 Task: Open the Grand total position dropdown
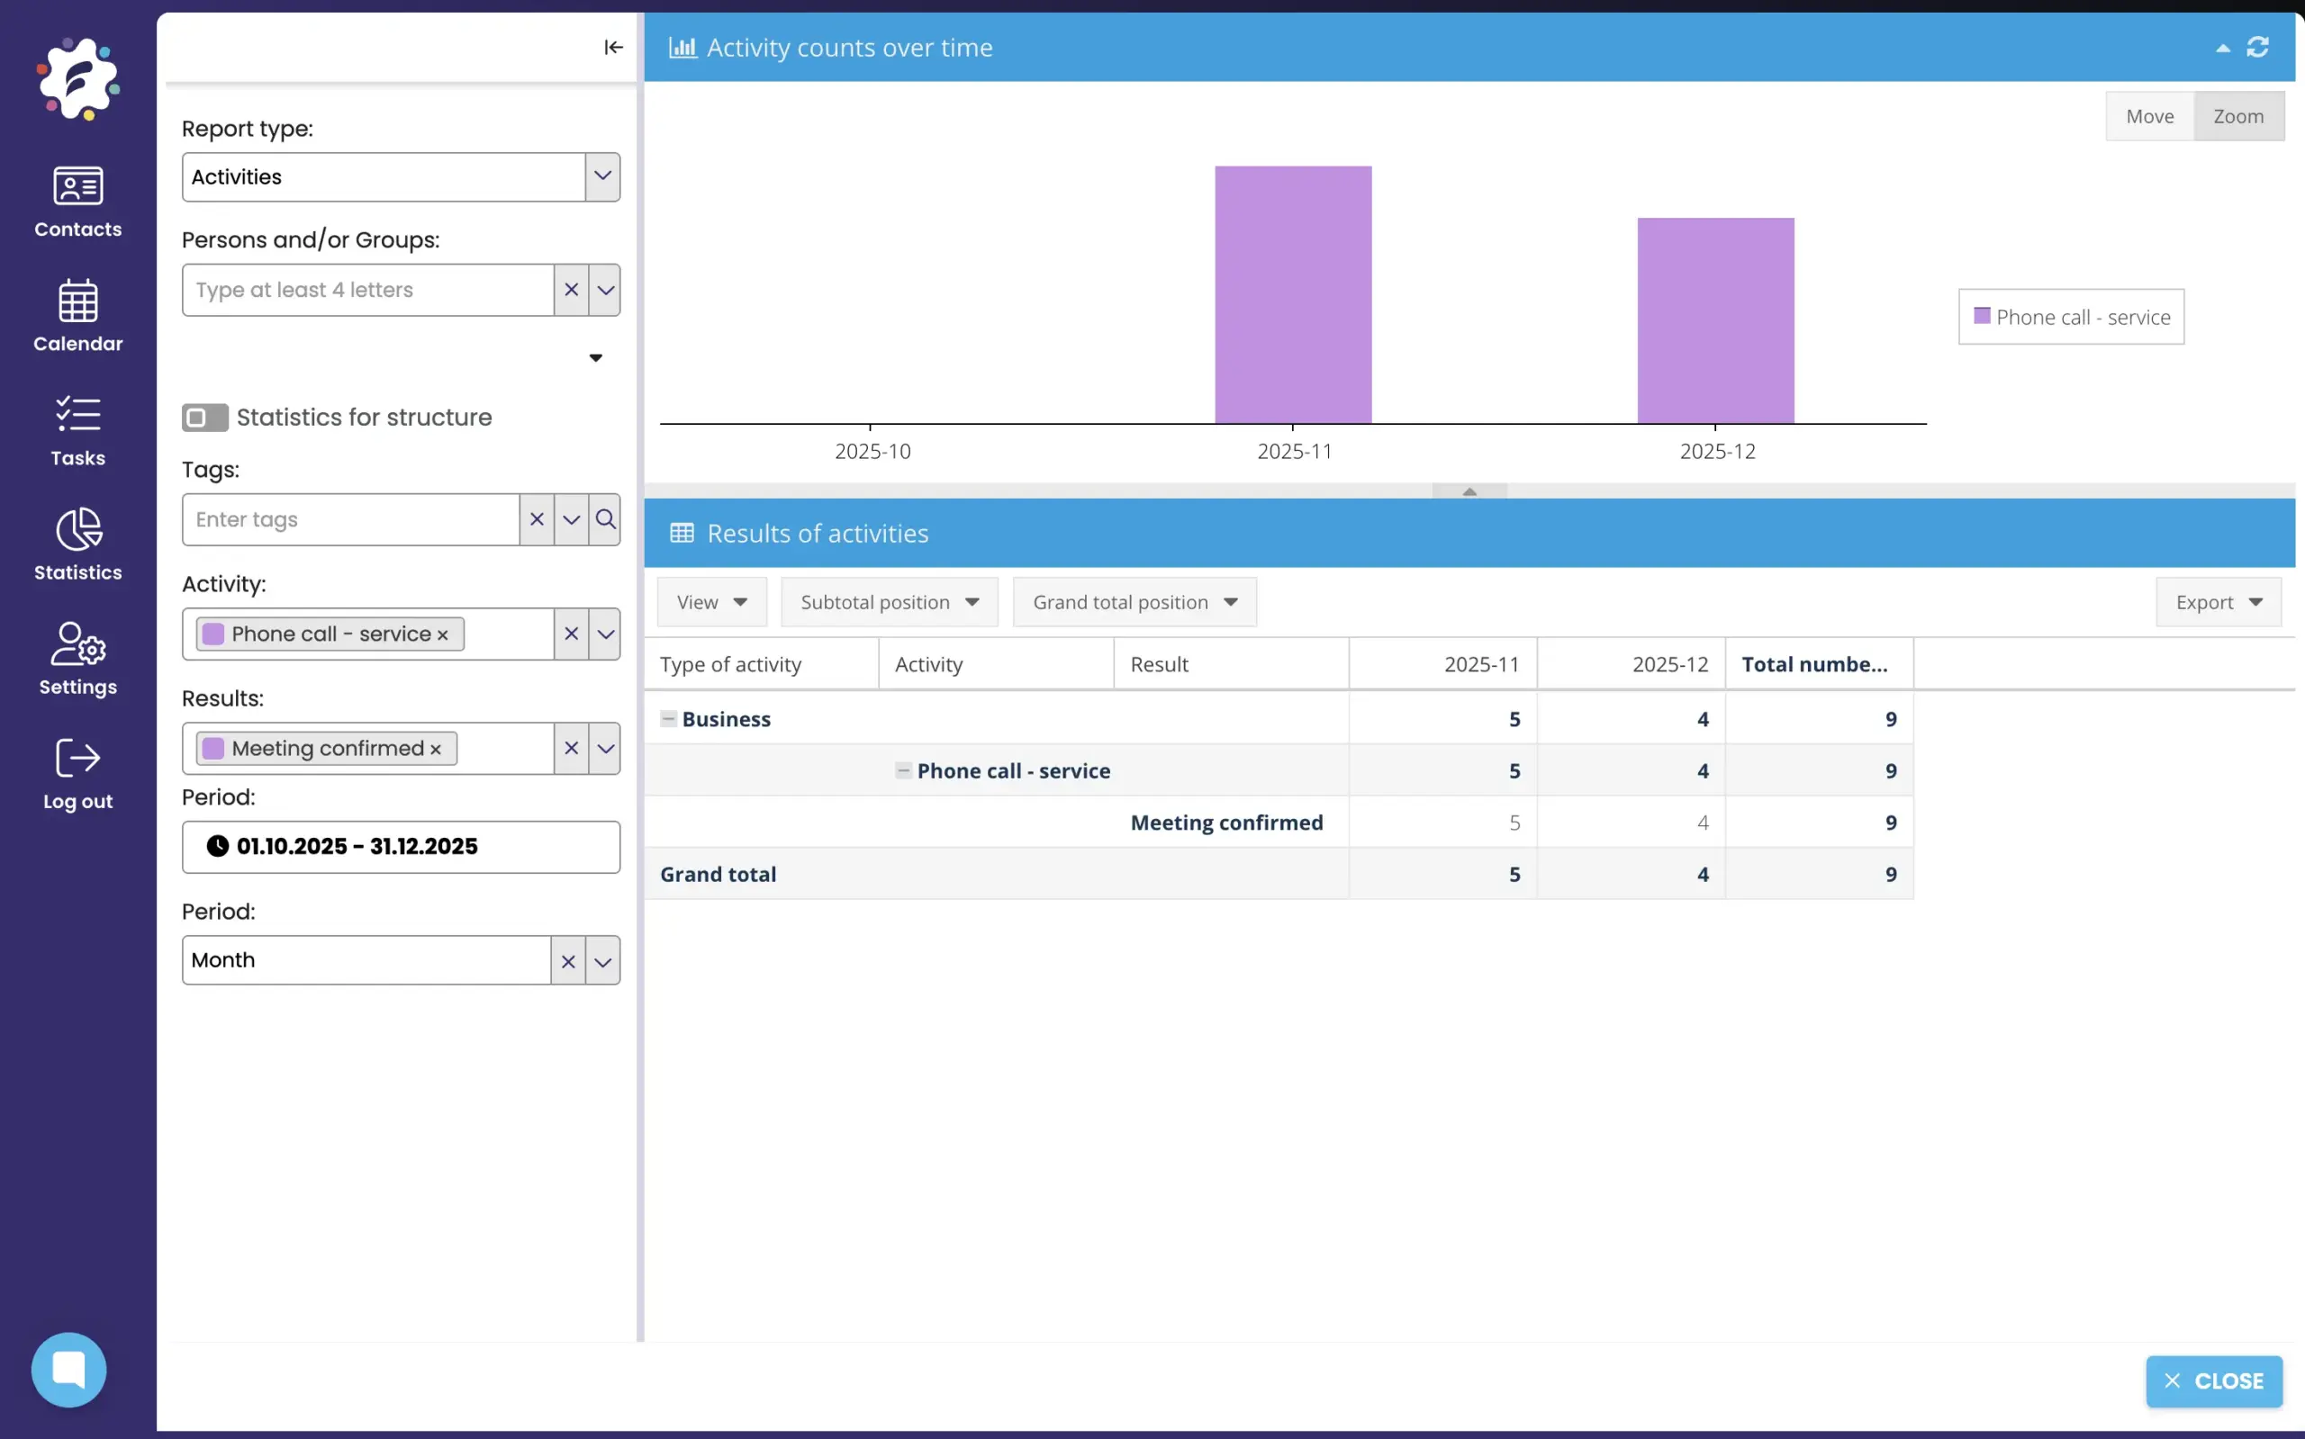coord(1133,601)
